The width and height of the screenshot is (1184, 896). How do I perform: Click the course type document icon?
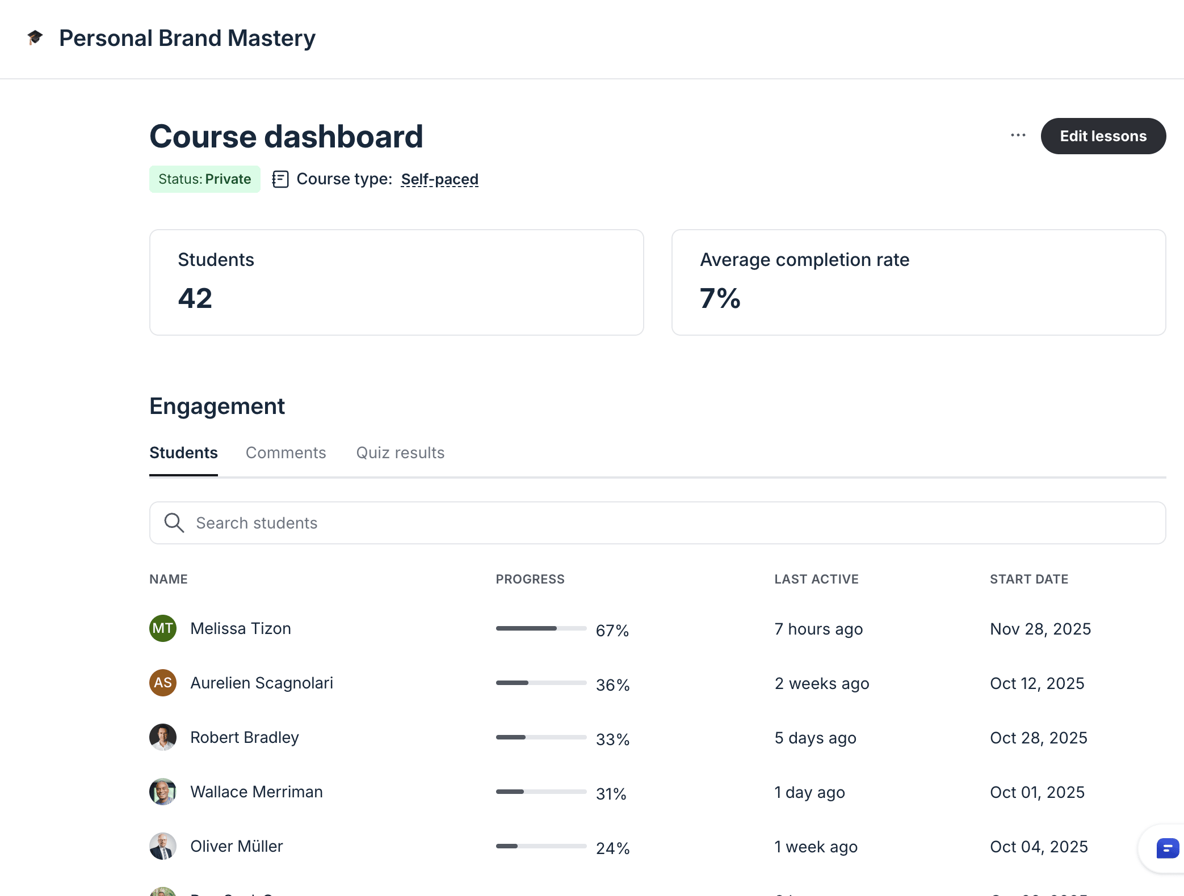pyautogui.click(x=280, y=179)
